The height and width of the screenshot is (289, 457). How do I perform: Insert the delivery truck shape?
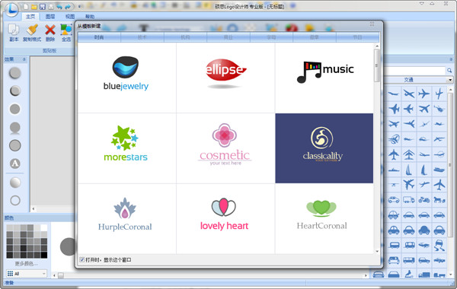click(409, 200)
